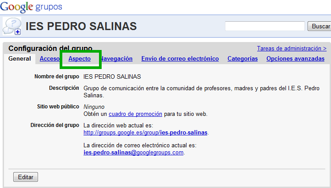Click the Ninguno value text
This screenshot has width=331, height=188.
pos(94,107)
